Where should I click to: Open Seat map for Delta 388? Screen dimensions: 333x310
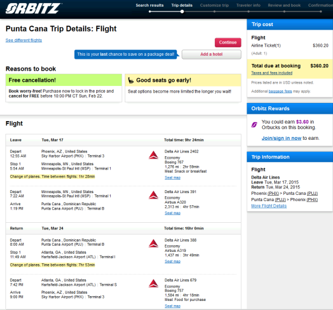[173, 262]
